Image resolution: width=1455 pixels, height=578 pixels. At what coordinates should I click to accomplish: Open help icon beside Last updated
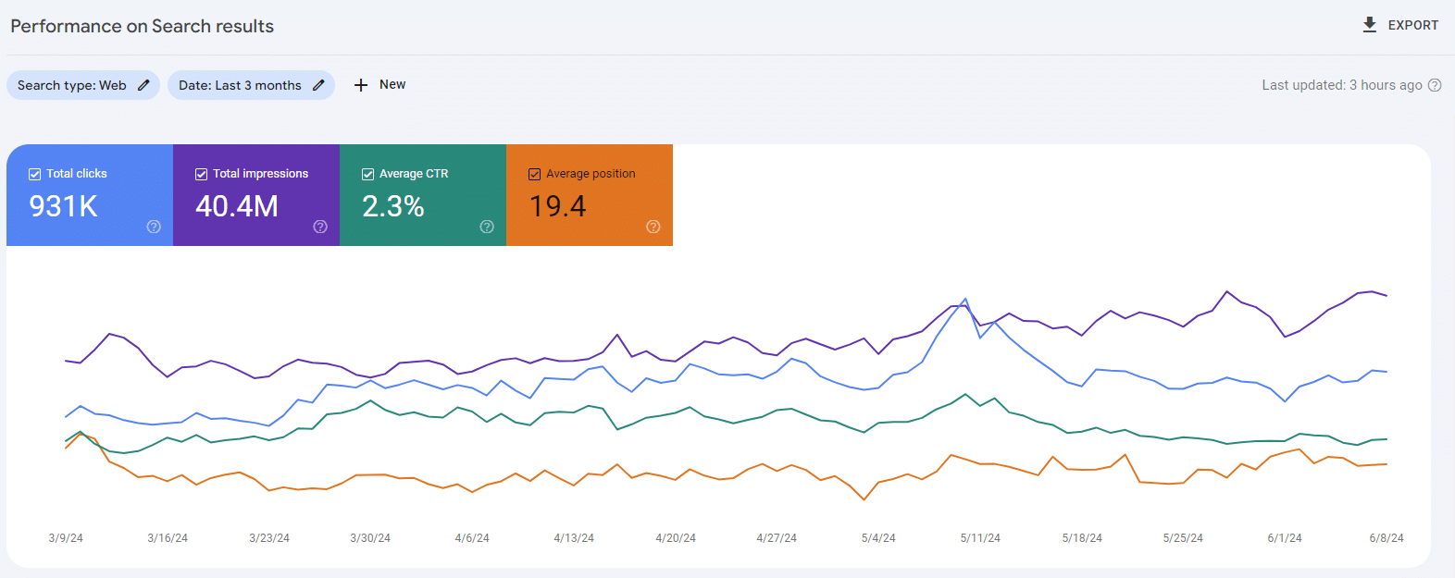[1435, 85]
